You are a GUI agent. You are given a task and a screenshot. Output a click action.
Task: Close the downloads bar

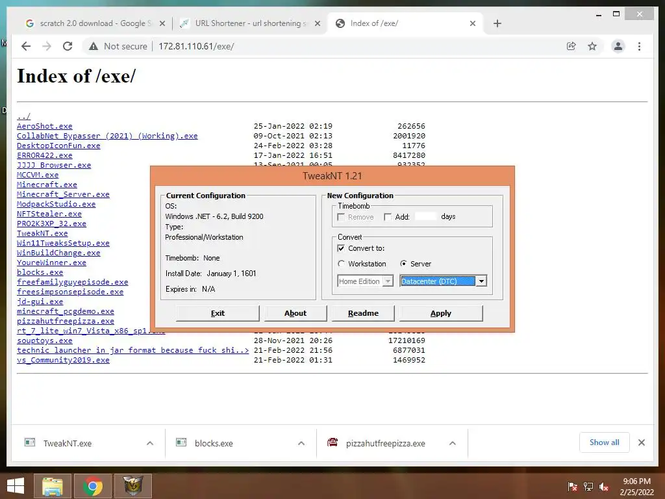pyautogui.click(x=641, y=442)
